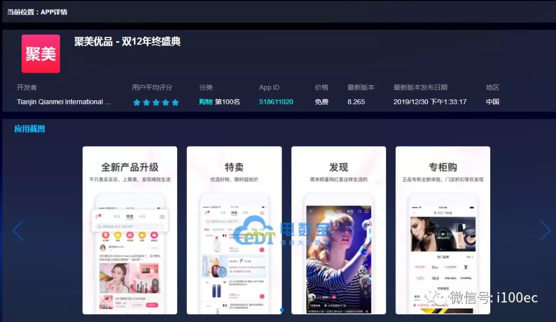Screen dimensions: 556x322
Task: Click the 开发者 column label
Action: [27, 87]
